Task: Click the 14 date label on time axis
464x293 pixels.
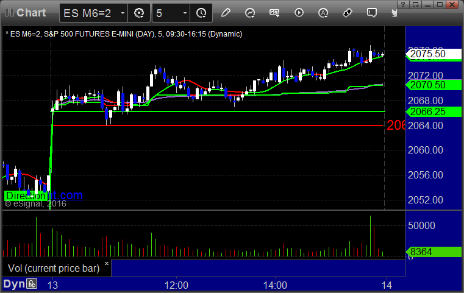Action: coord(387,285)
